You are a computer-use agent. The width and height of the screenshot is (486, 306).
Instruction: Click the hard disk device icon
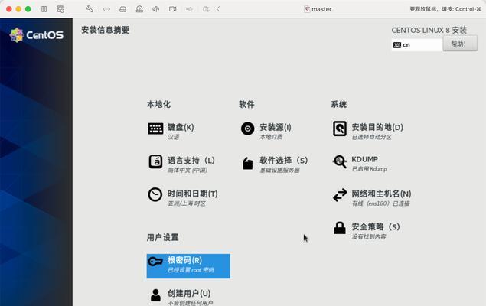[122, 9]
